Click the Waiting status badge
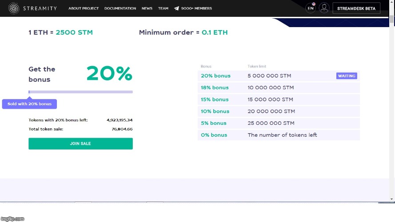 coord(347,76)
